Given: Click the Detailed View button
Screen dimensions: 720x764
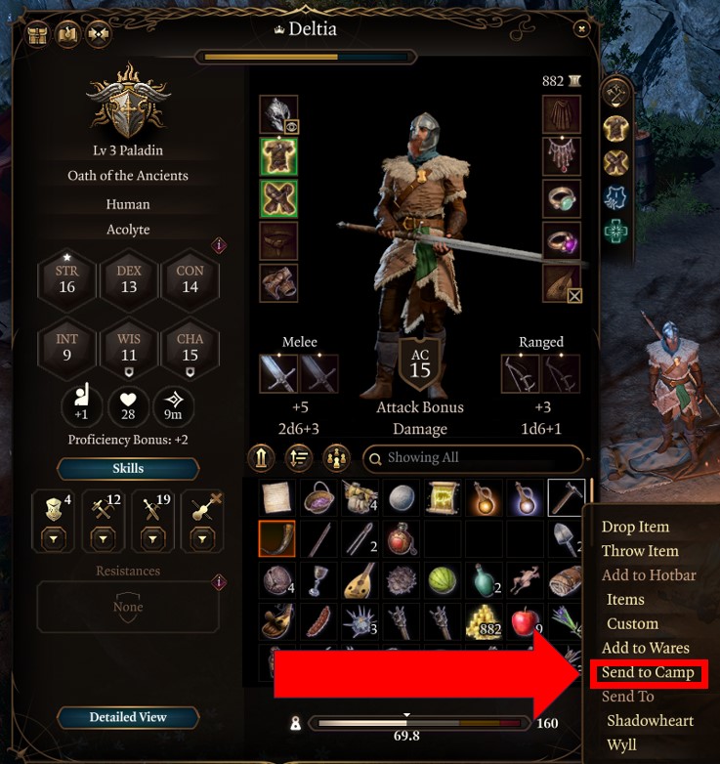Looking at the screenshot, I should [x=128, y=717].
